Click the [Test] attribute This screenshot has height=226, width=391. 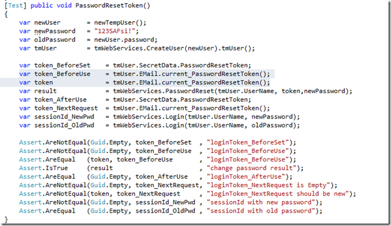point(15,5)
